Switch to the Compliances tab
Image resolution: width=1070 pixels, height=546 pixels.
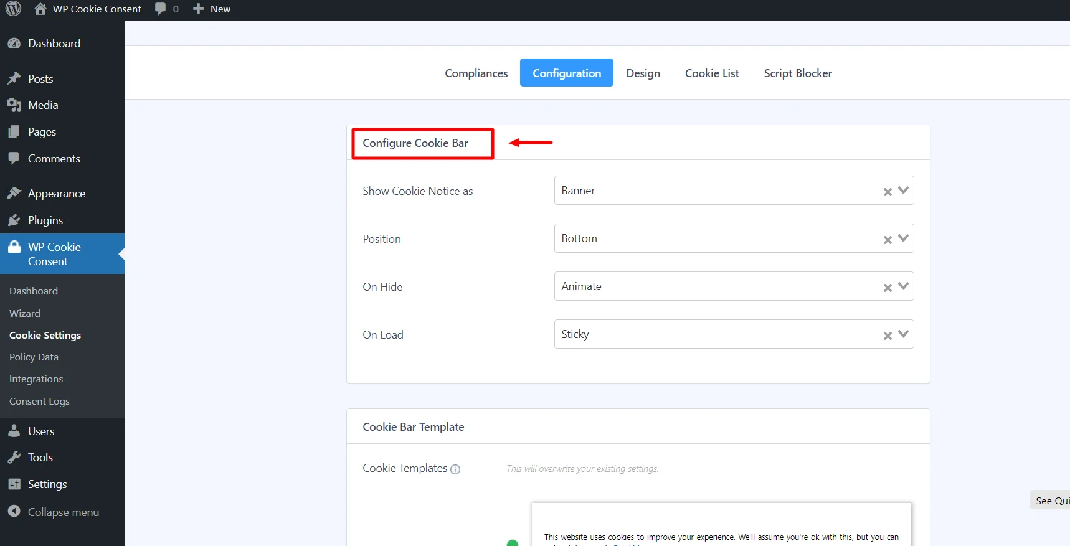point(476,73)
